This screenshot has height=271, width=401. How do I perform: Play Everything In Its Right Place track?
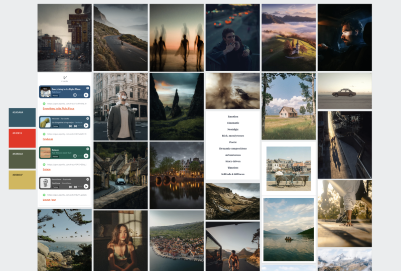(86, 95)
